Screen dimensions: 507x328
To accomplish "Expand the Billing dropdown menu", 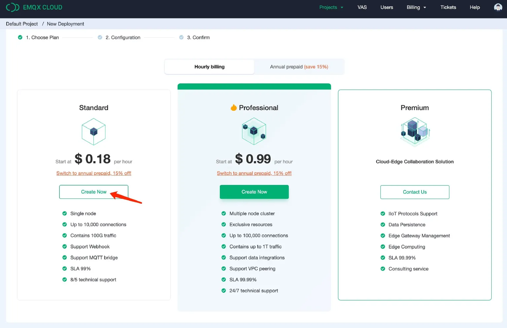I will tap(416, 7).
